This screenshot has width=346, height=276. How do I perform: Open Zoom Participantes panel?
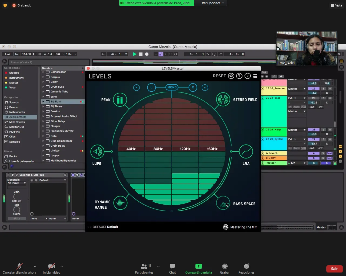click(x=144, y=269)
